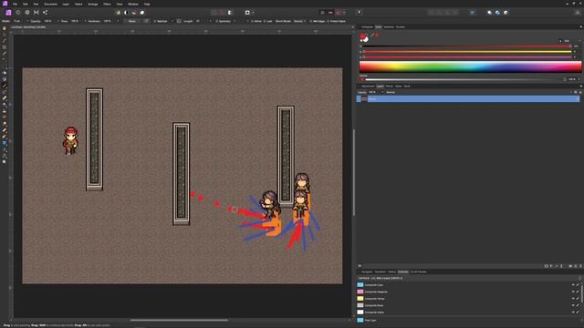
Task: Click the edit pencil for Composite Black
Action: coord(578,306)
